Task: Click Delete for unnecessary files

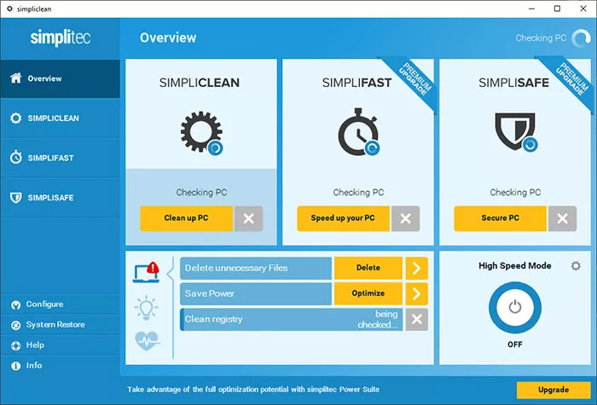Action: (368, 268)
